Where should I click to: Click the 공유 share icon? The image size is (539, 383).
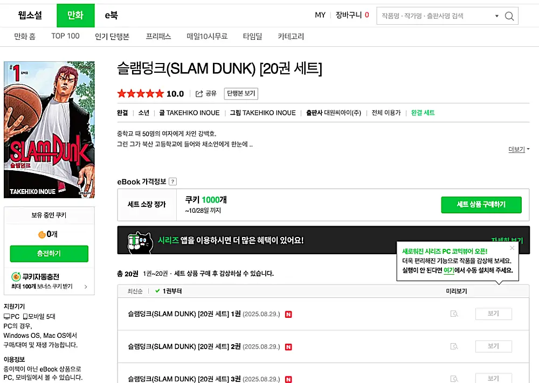199,94
